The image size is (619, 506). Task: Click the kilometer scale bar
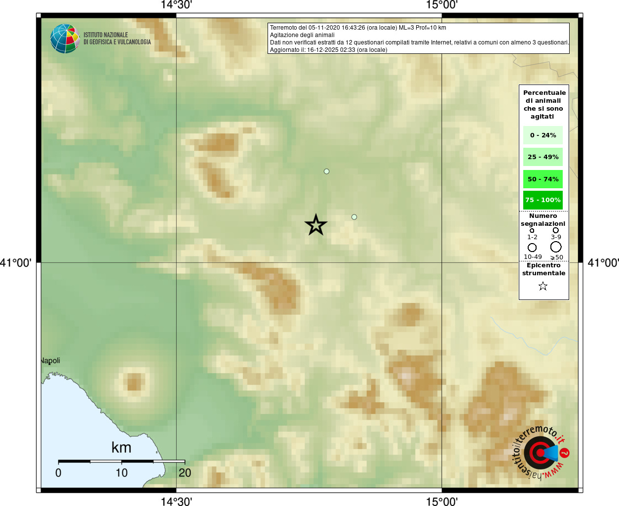[x=121, y=461]
